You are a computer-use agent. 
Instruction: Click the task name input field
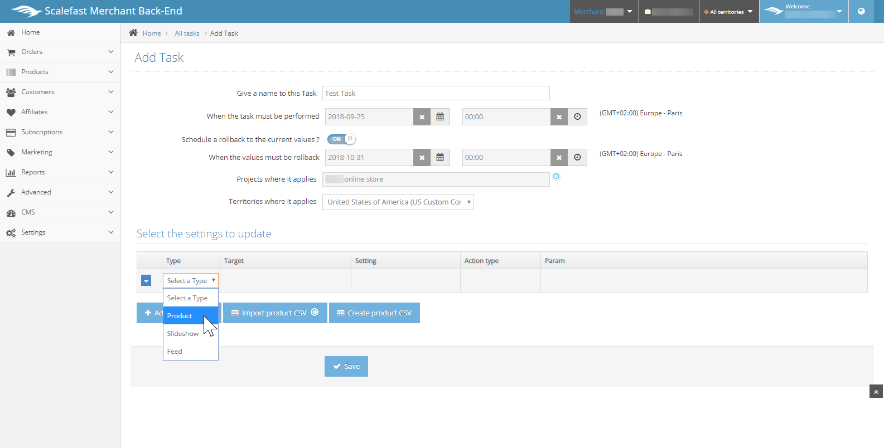pos(435,93)
